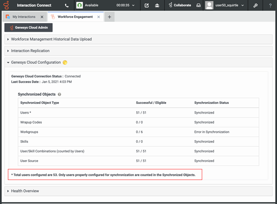The image size is (277, 204).
Task: Open the people directory icon
Action: (157, 6)
